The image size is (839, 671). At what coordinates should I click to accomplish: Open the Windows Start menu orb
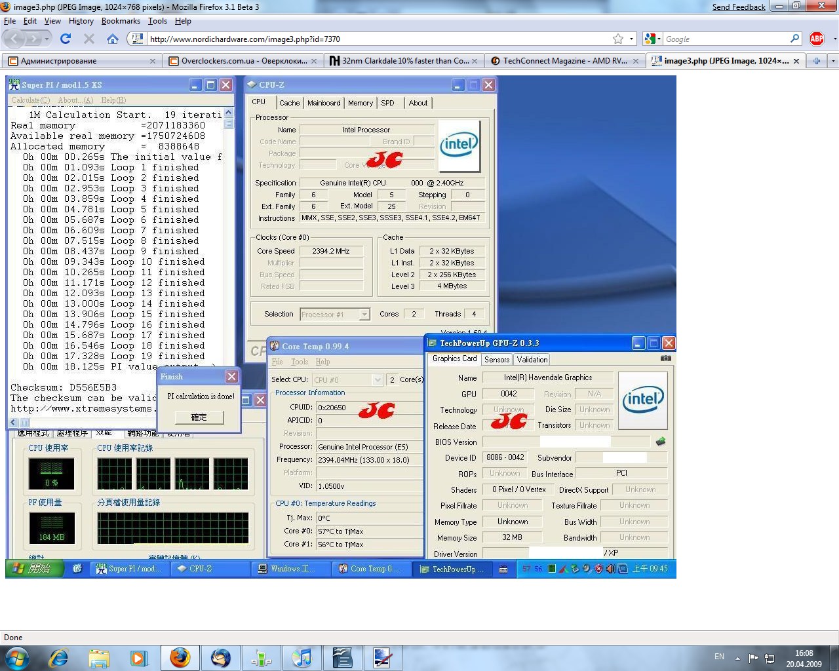17,657
